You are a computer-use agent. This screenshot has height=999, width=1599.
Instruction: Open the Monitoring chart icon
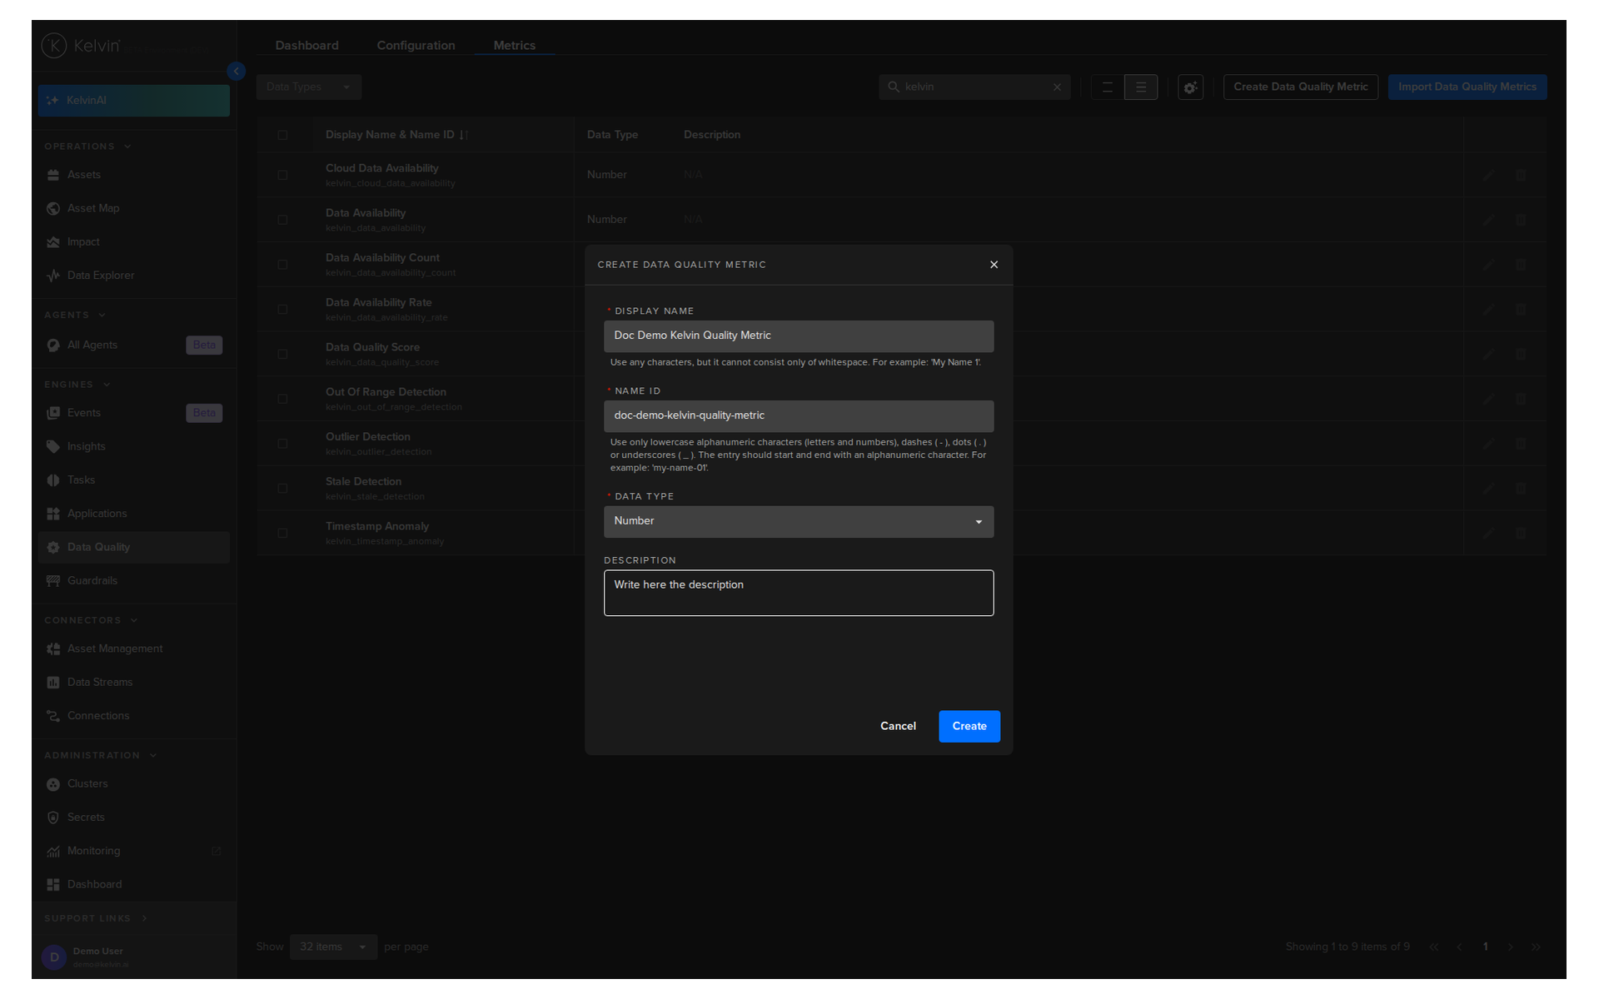pos(53,852)
